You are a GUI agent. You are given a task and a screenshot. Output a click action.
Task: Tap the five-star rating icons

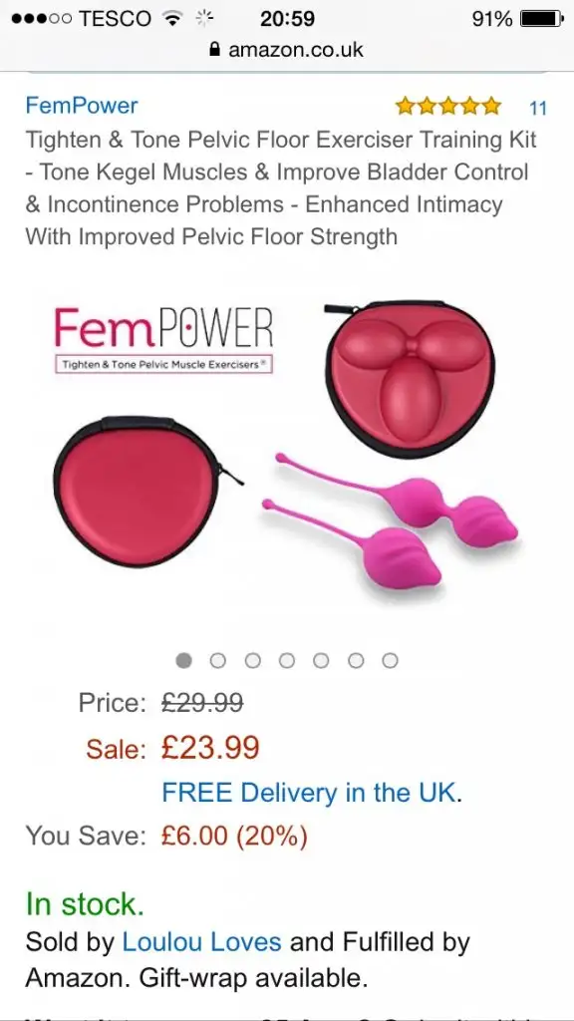448,106
